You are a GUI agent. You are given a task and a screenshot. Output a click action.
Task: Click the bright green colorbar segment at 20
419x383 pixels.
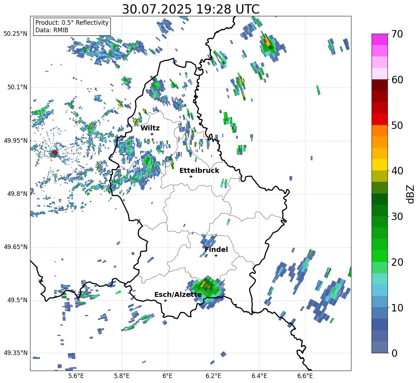click(380, 256)
